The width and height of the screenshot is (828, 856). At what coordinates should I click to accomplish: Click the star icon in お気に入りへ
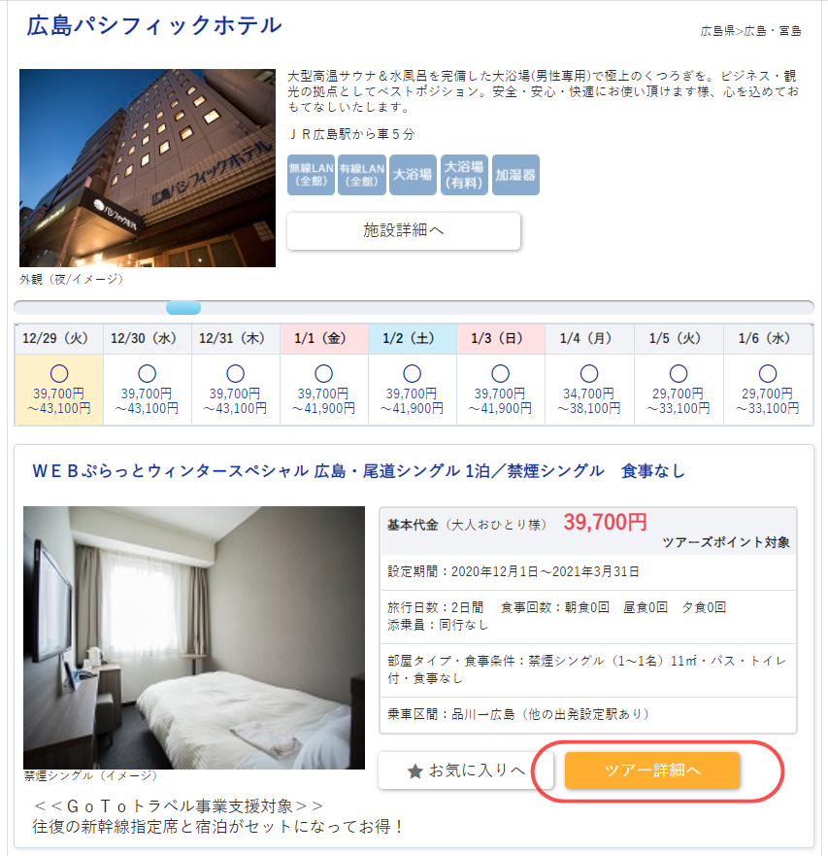415,771
